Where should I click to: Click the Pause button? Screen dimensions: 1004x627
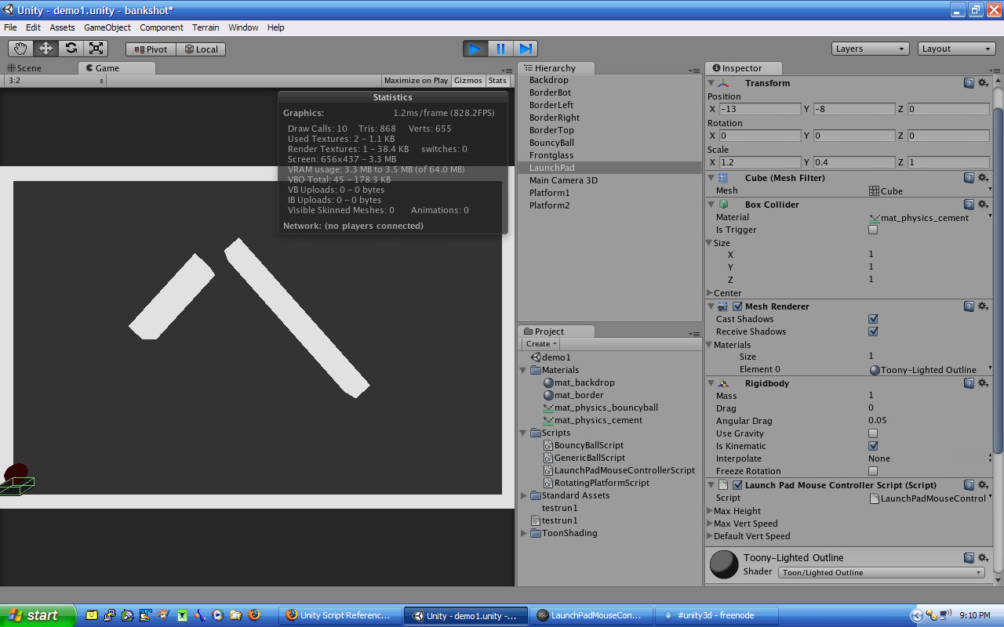500,49
